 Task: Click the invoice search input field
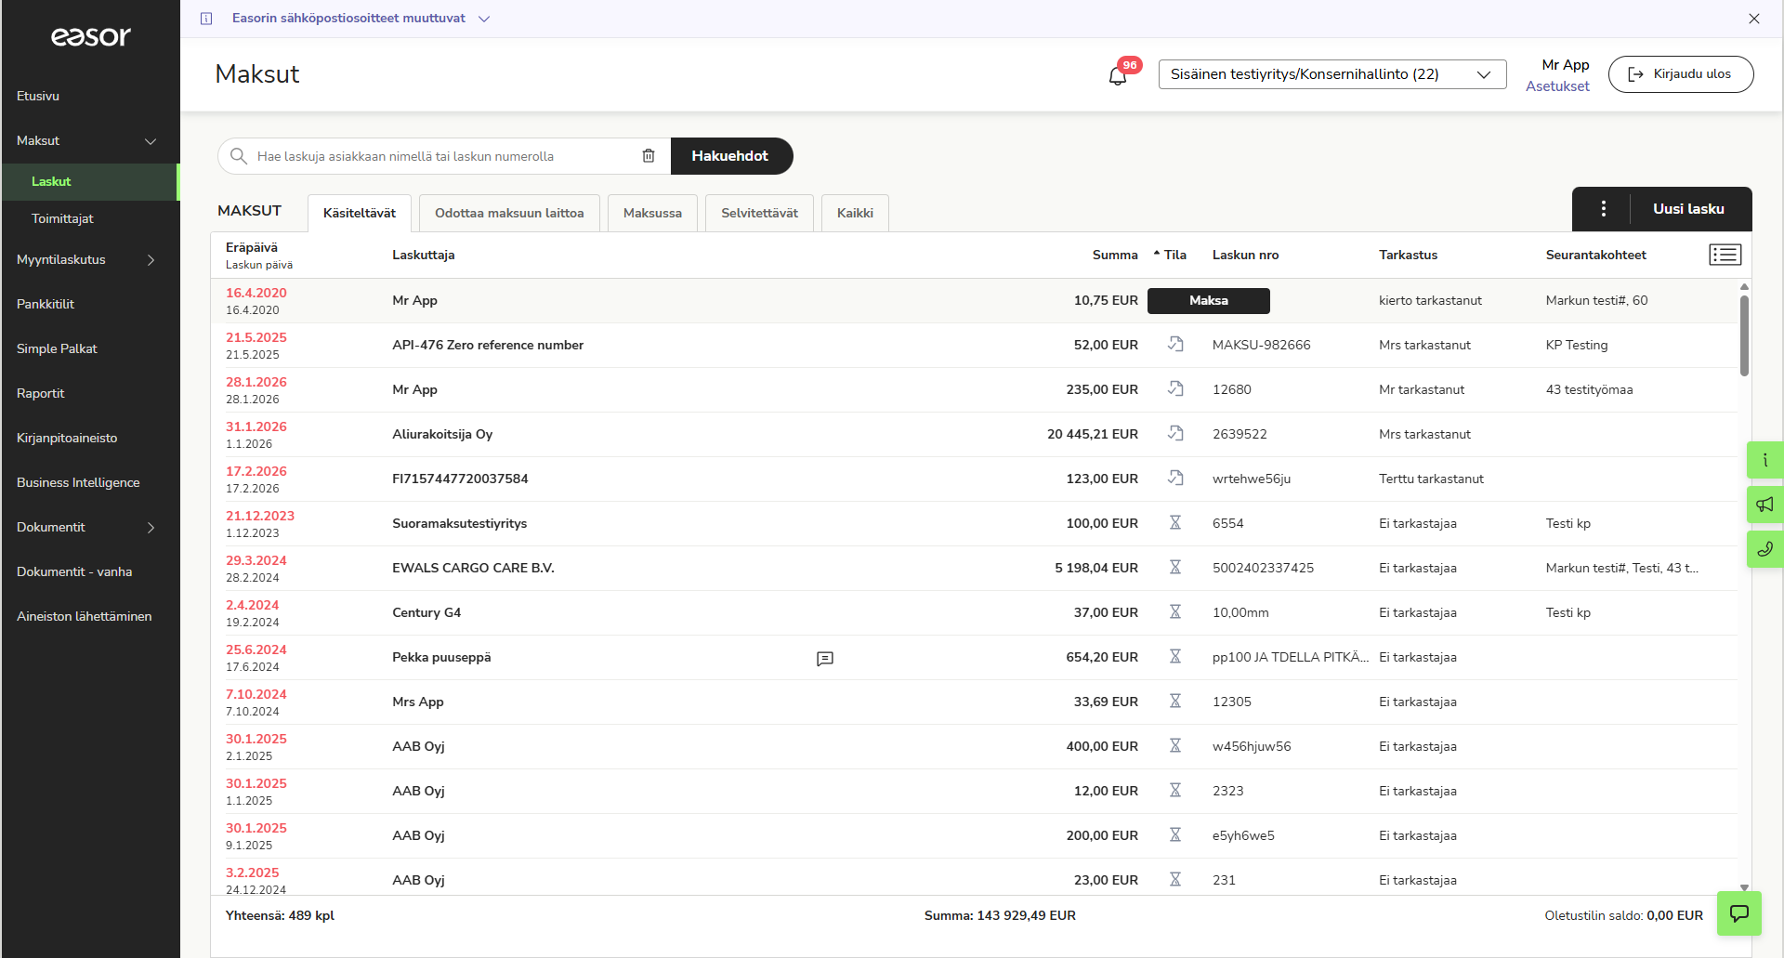(444, 156)
